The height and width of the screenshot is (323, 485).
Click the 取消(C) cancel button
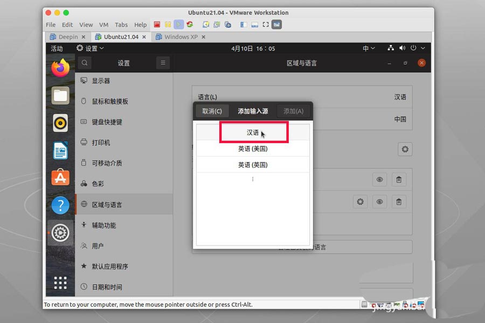point(212,111)
